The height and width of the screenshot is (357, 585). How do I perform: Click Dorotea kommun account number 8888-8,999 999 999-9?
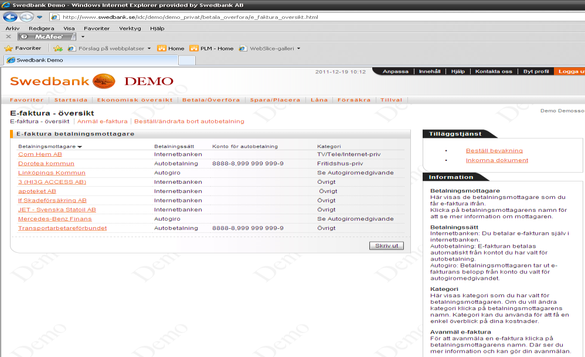click(248, 164)
